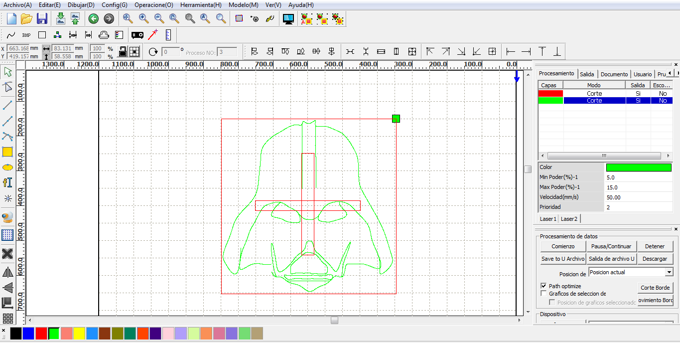The image size is (680, 343).
Task: Select the node edit tool in the left toolbar
Action: coord(7,87)
